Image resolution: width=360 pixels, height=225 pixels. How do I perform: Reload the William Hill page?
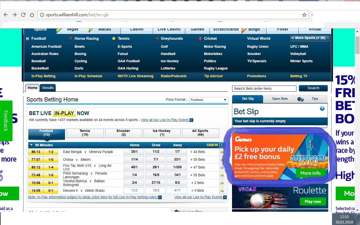[23, 15]
